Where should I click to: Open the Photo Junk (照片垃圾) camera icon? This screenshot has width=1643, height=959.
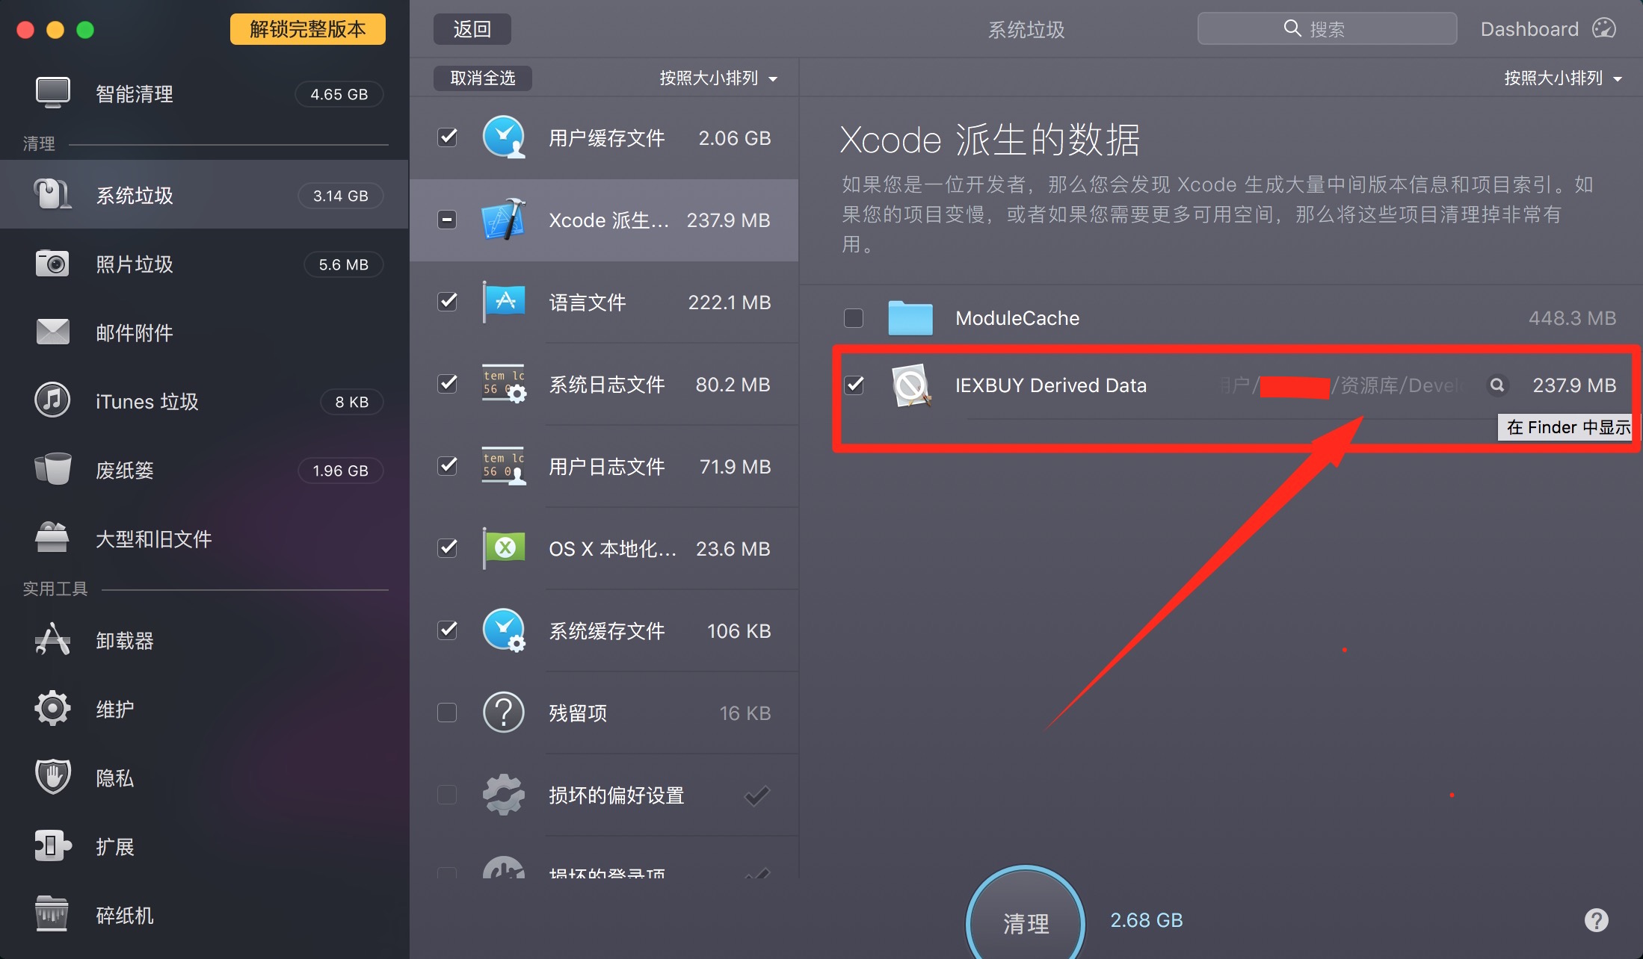(52, 264)
